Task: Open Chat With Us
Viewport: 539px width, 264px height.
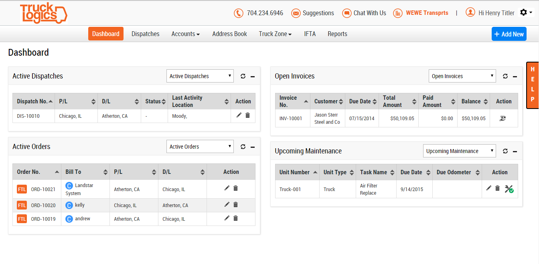Action: click(364, 13)
